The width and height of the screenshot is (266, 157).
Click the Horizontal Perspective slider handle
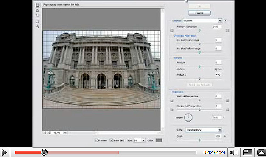click(x=199, y=110)
